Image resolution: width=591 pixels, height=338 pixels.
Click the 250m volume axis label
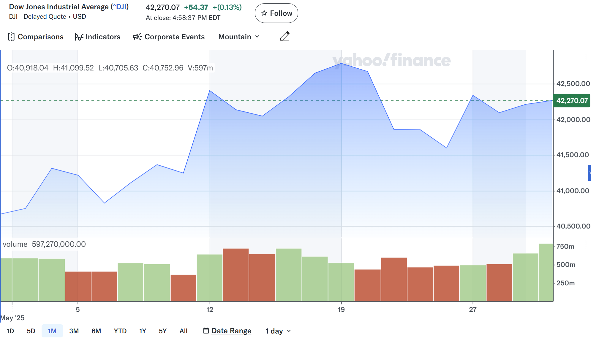(x=565, y=283)
